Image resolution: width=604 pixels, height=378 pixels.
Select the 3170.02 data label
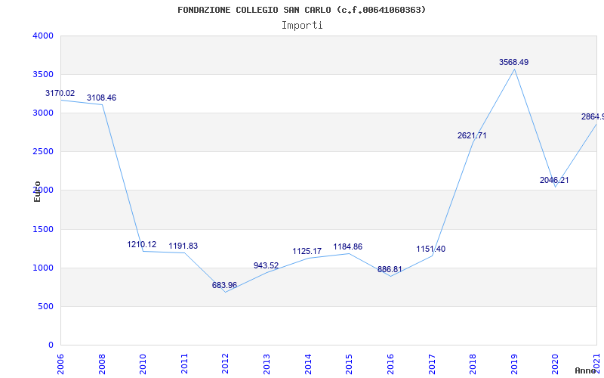(x=60, y=93)
